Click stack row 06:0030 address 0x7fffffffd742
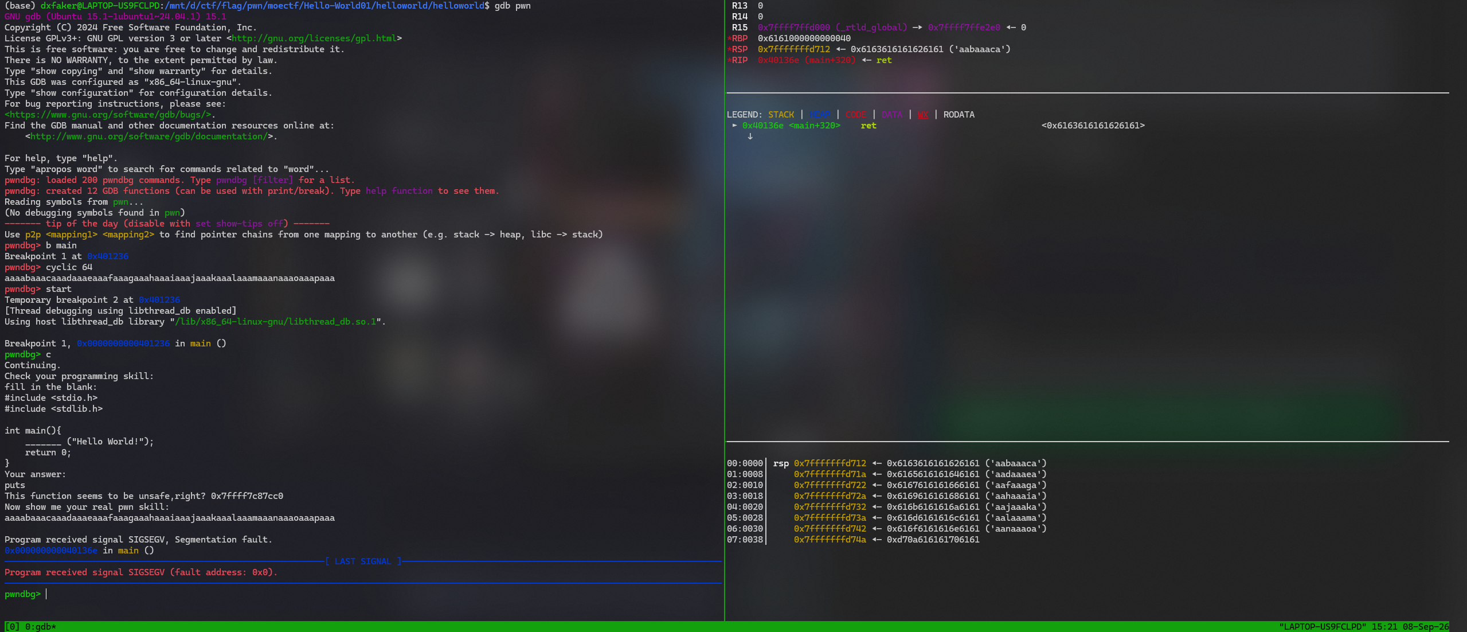The width and height of the screenshot is (1467, 632). click(x=830, y=529)
